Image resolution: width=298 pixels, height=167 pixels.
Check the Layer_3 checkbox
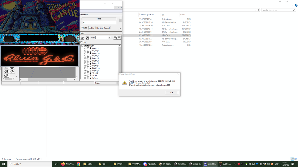click(x=88, y=56)
